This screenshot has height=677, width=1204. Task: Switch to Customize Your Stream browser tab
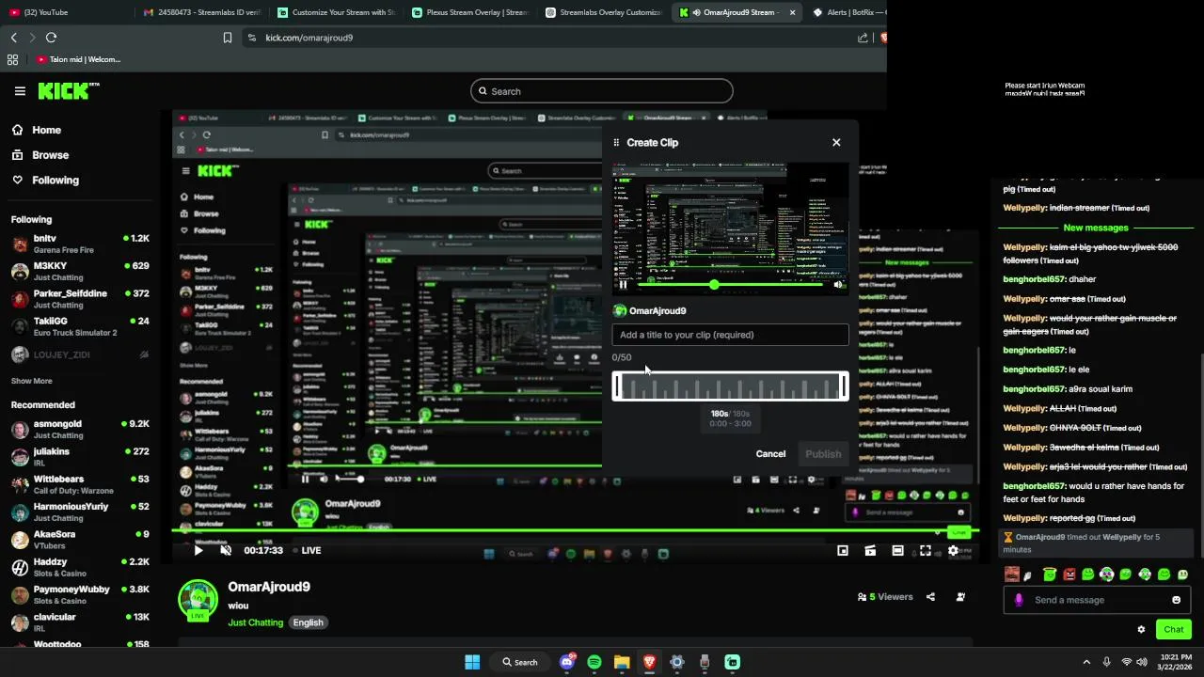(x=337, y=12)
